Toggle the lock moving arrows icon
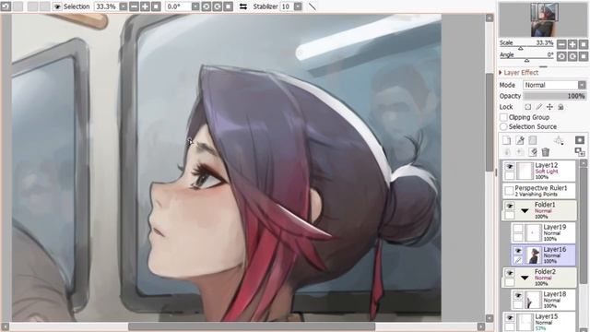590x332 pixels. [549, 107]
